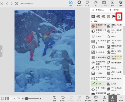Select パターンの塗り
Screen dimensions: 125x102
(114, 73)
